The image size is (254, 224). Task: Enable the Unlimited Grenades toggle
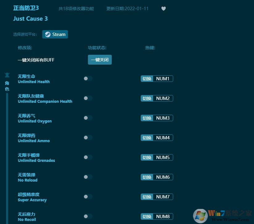coord(88,157)
